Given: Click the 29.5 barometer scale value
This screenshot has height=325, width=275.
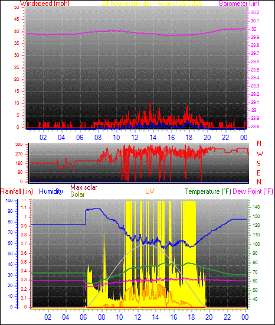Looking at the screenshot, I should tap(255, 70).
